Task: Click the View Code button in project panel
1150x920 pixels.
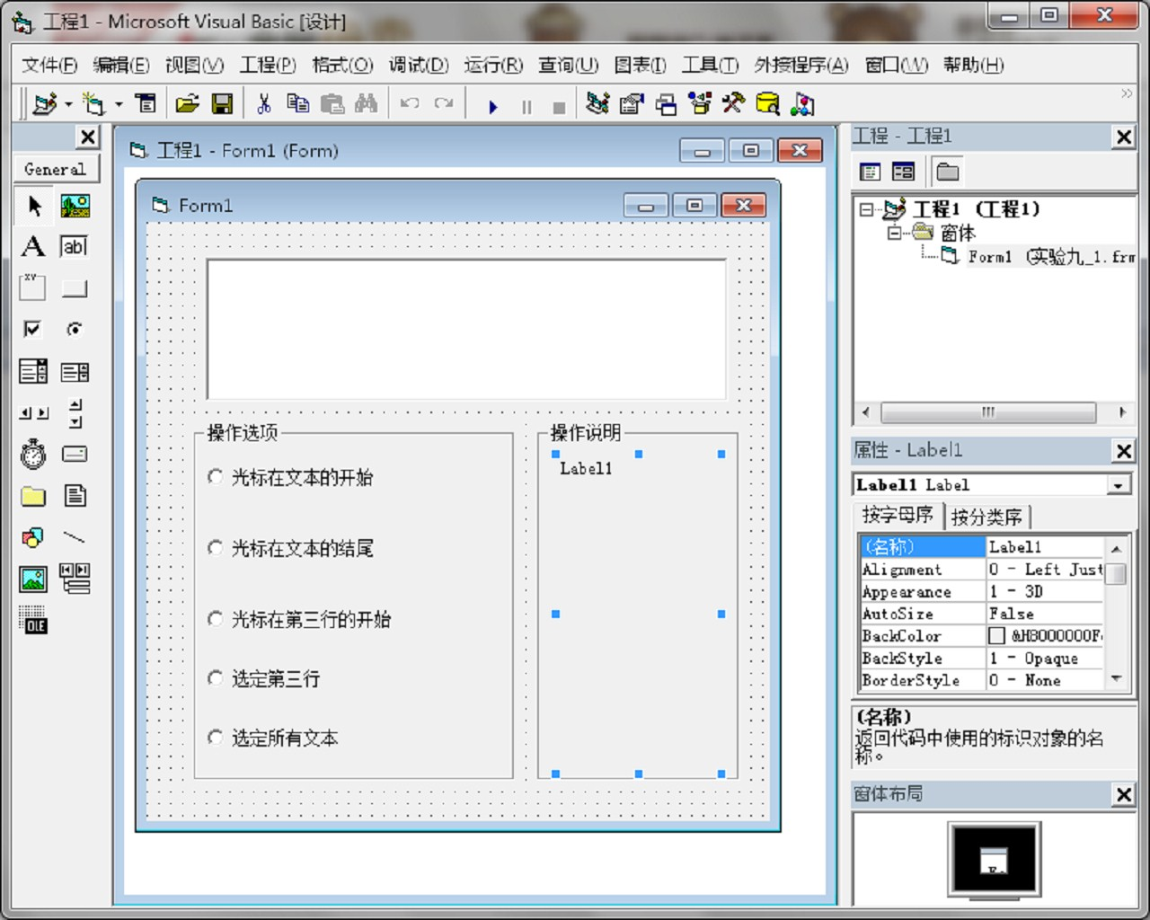Action: (870, 171)
